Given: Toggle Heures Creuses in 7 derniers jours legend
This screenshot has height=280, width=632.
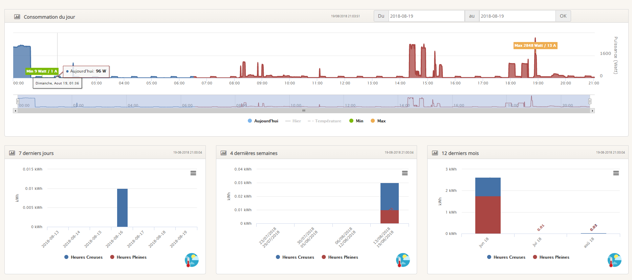Looking at the screenshot, I should 83,257.
